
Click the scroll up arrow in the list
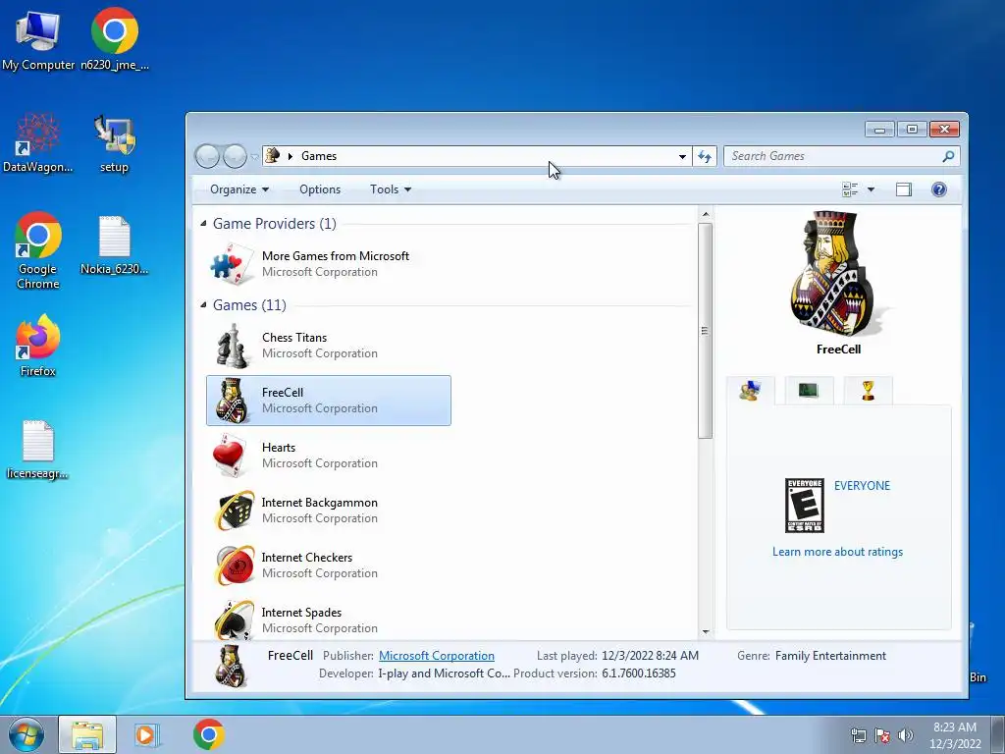(705, 214)
